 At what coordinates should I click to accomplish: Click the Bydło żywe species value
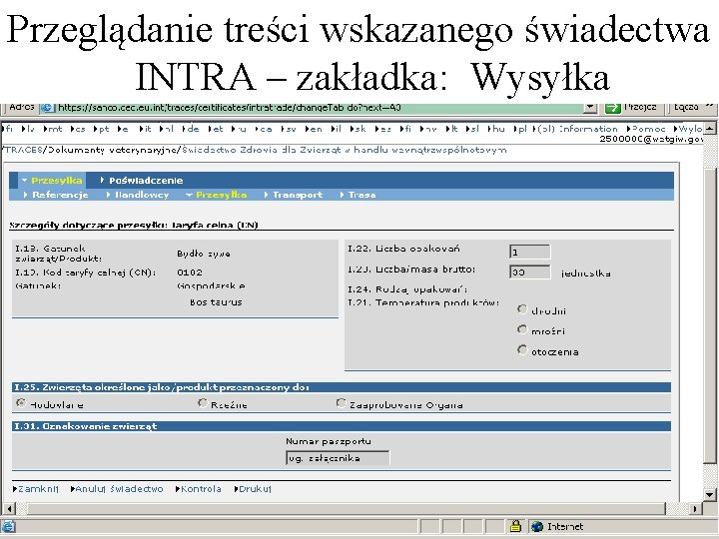pos(204,254)
